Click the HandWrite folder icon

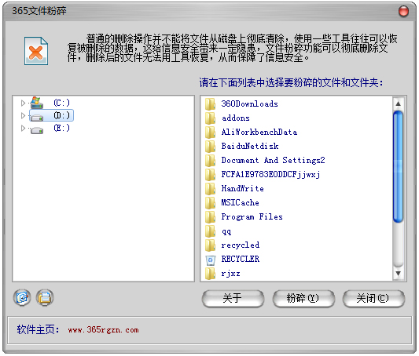(211, 189)
